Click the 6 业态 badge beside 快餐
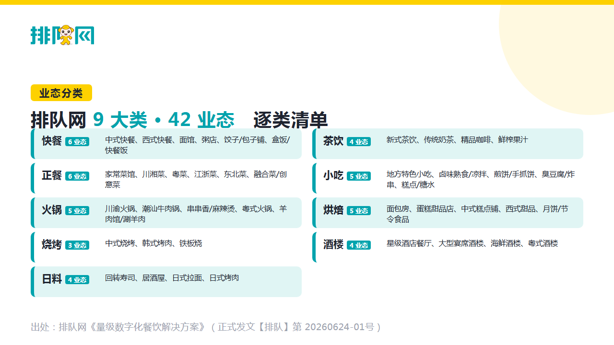 pos(77,142)
